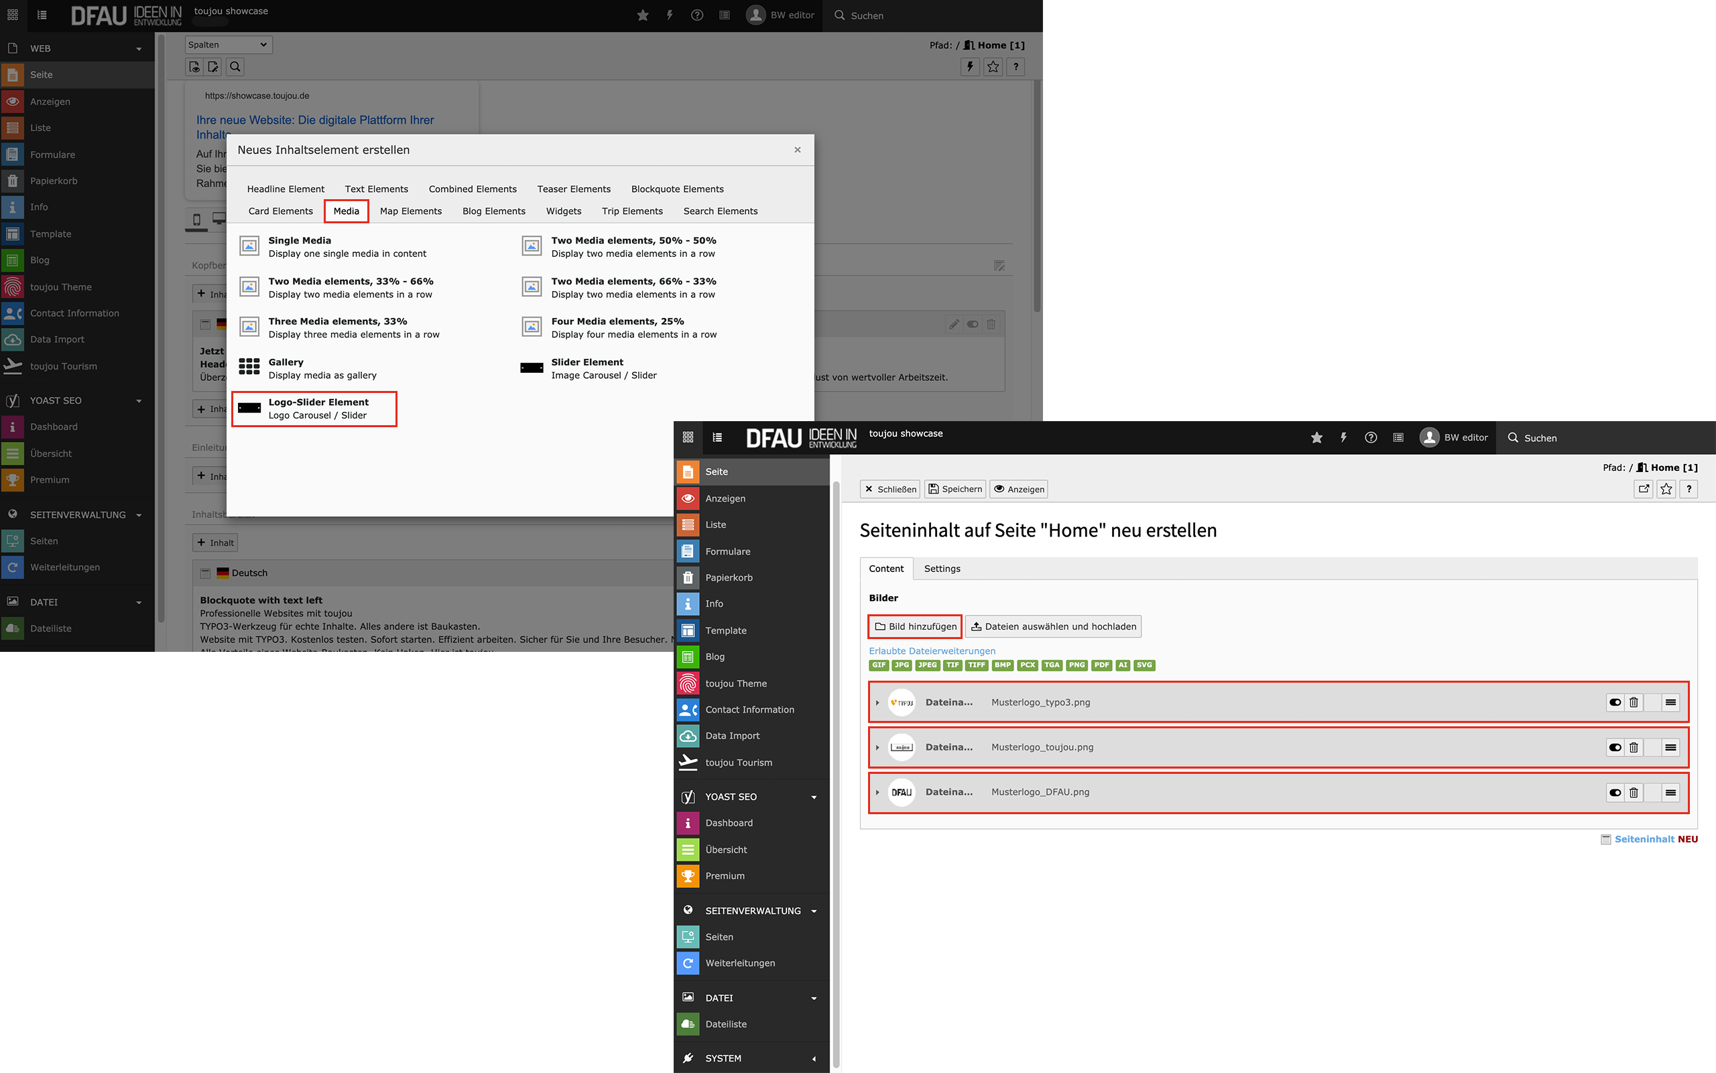
Task: Open Papierkorb module in lower sidebar
Action: (x=728, y=577)
